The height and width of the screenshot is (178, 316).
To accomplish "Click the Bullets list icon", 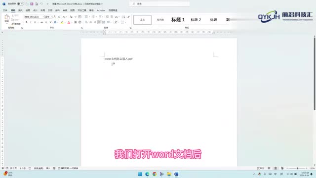I will tap(86, 17).
